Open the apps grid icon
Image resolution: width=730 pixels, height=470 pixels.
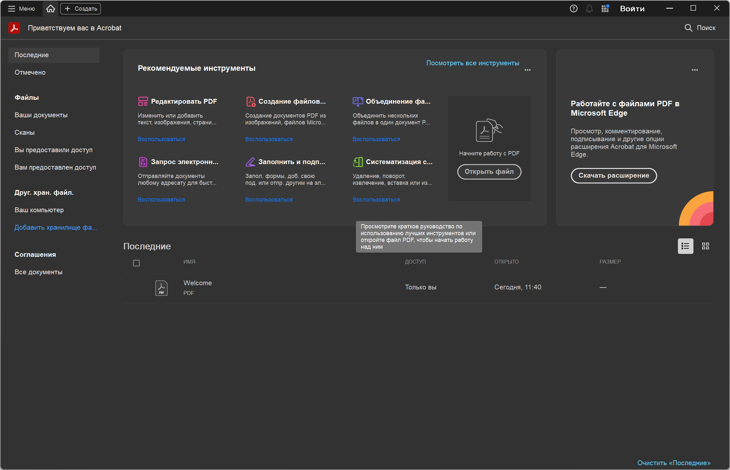point(605,9)
